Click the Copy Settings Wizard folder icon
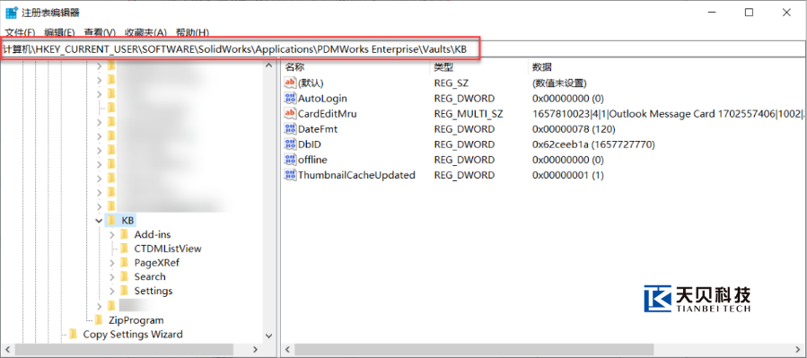The height and width of the screenshot is (358, 807). 73,335
